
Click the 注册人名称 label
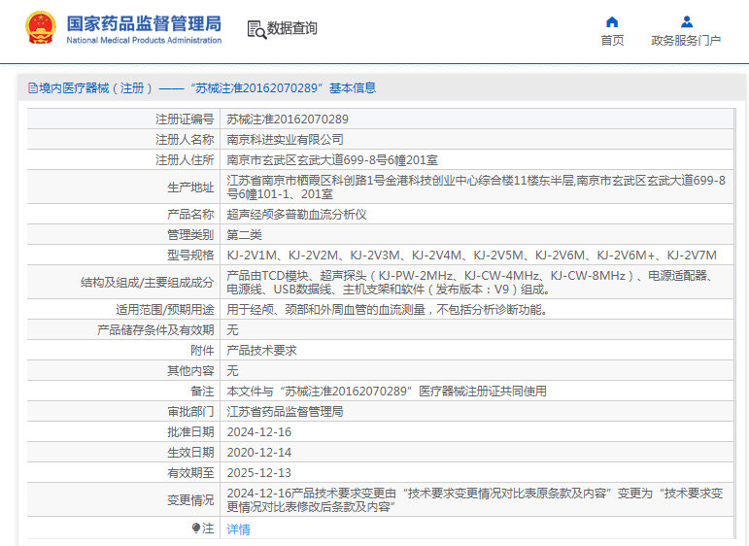pyautogui.click(x=185, y=140)
